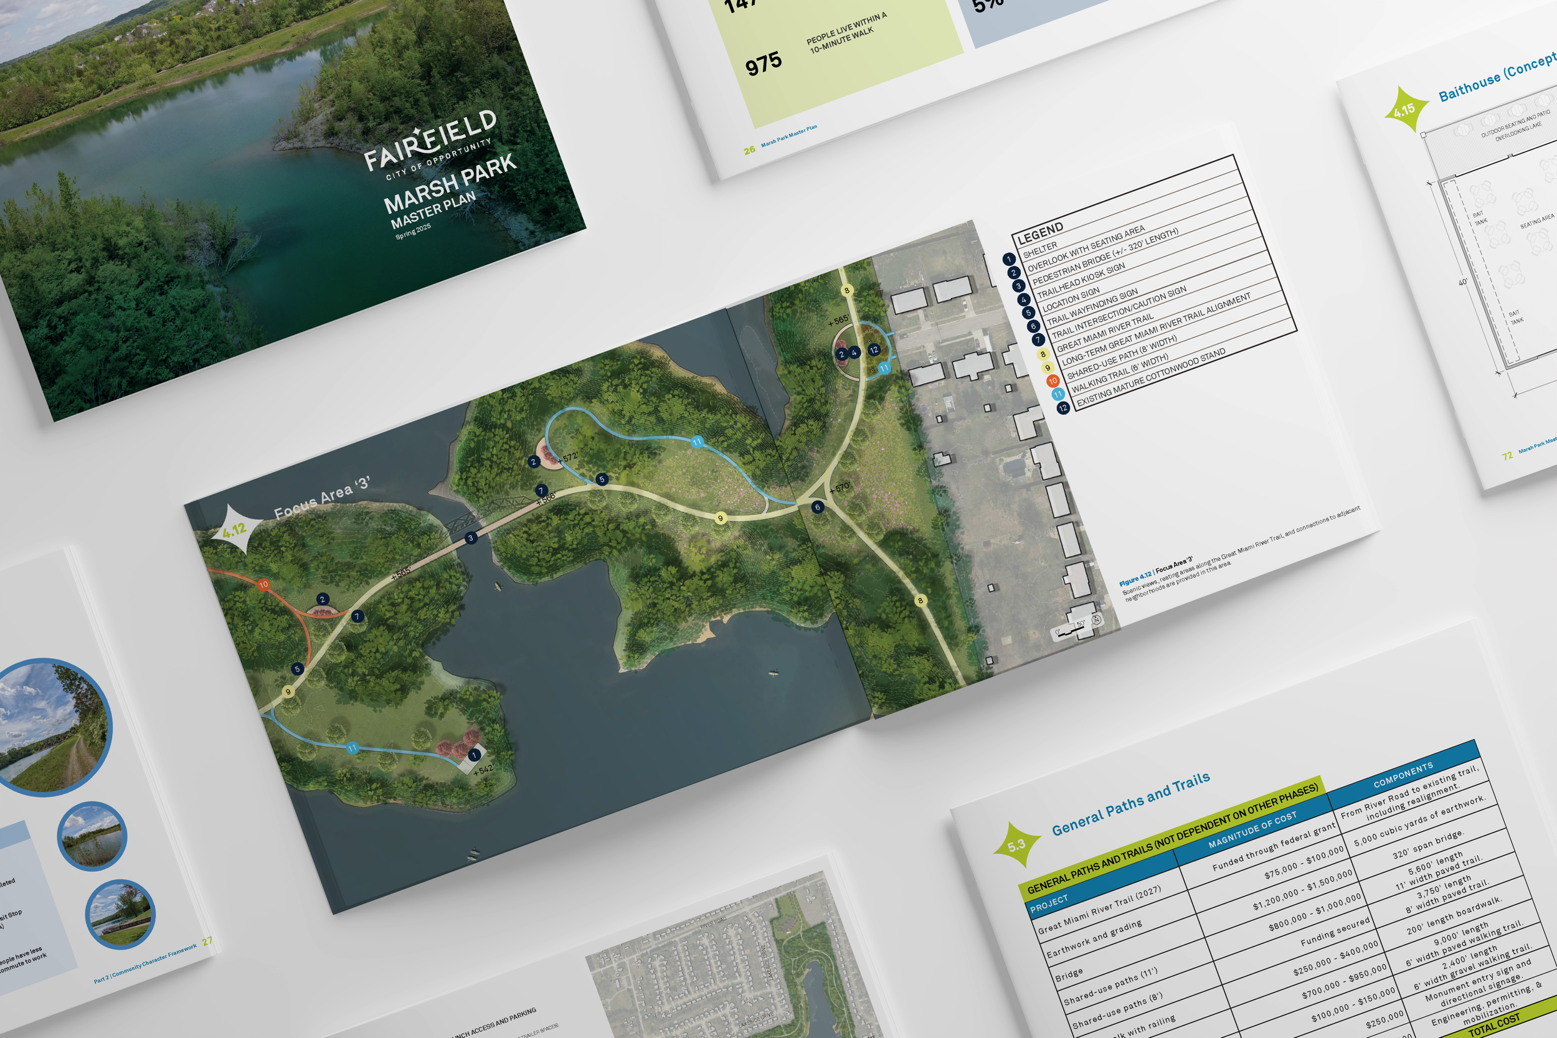Viewport: 1557px width, 1038px height.
Task: Click map marker 4 at the trailhead kiosk
Action: click(x=854, y=352)
